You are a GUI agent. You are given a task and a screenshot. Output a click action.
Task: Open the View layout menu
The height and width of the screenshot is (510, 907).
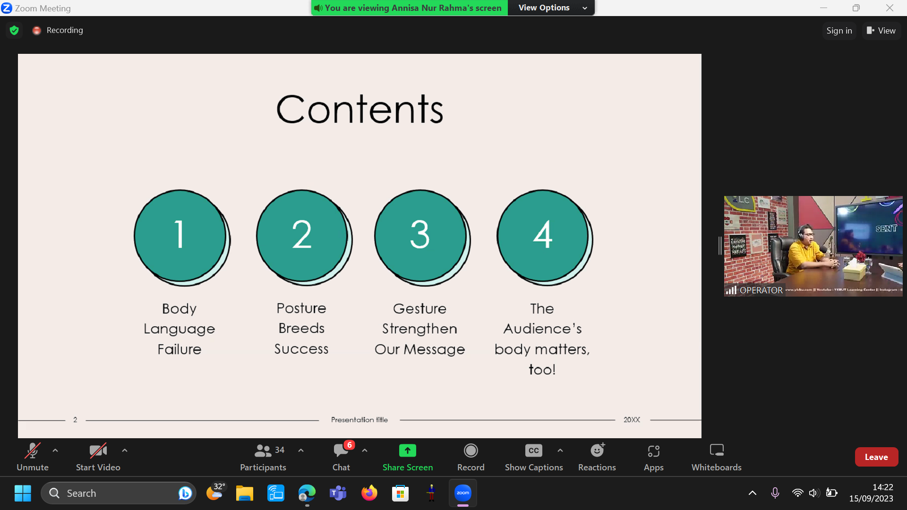[x=881, y=31]
